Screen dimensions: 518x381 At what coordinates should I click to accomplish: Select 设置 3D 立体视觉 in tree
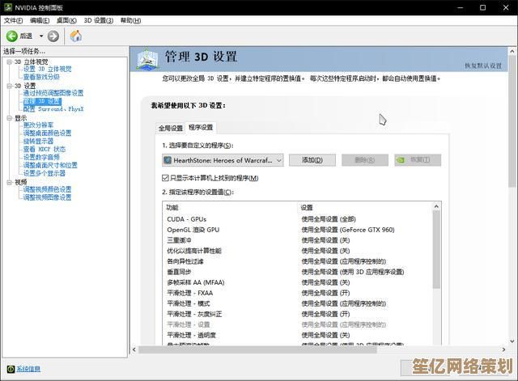pos(47,69)
